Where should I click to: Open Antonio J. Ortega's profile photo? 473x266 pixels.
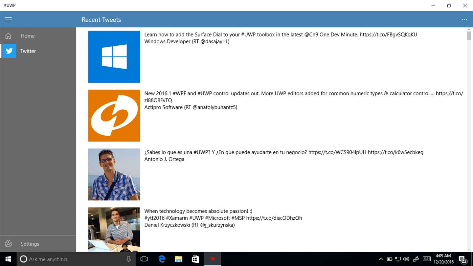coord(114,174)
